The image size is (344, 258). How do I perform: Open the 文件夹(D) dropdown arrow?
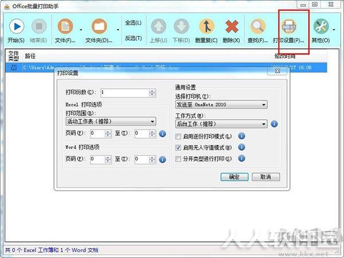[x=118, y=30]
